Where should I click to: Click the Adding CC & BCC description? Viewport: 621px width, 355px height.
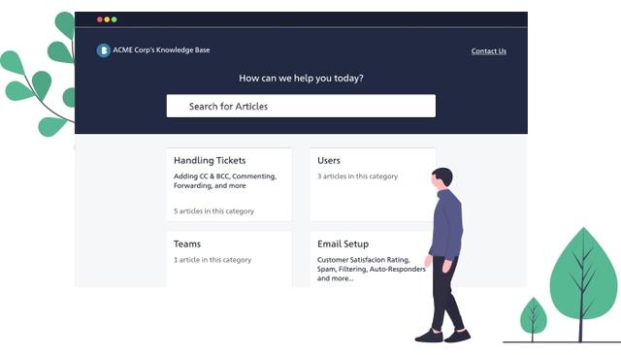tap(225, 180)
